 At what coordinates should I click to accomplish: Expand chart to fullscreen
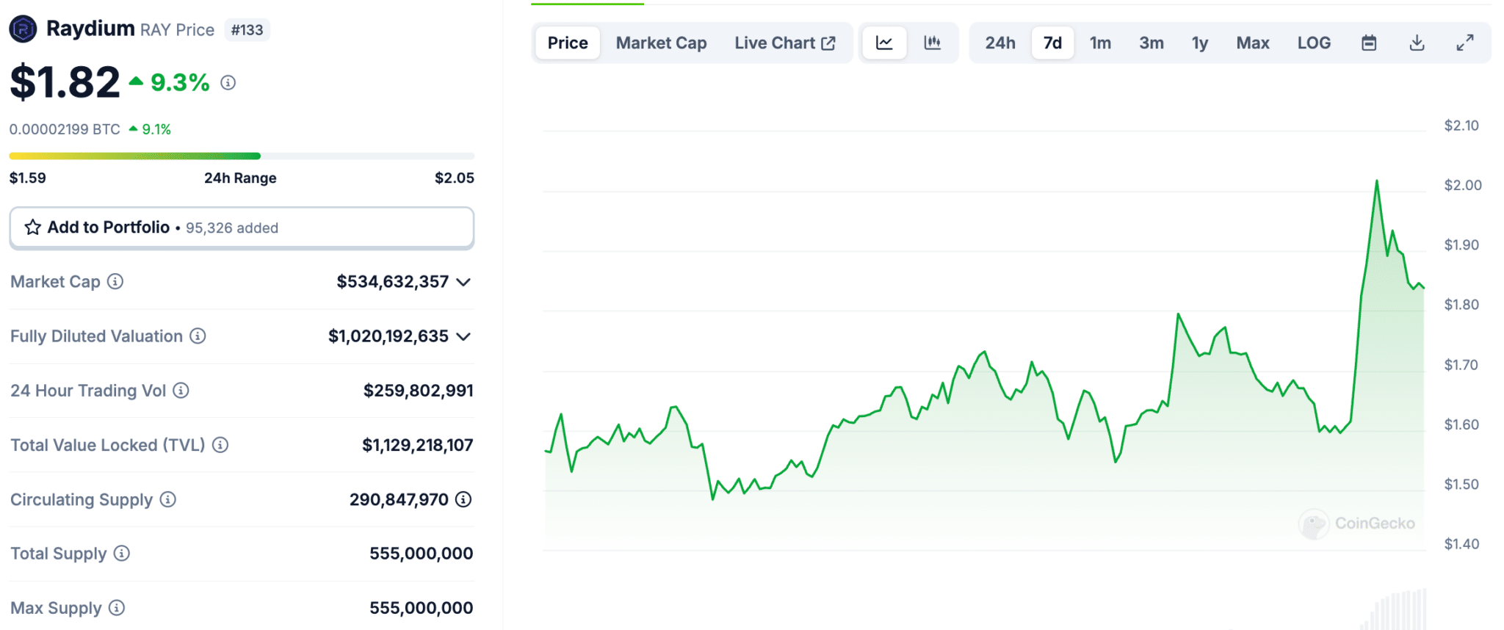click(1465, 43)
